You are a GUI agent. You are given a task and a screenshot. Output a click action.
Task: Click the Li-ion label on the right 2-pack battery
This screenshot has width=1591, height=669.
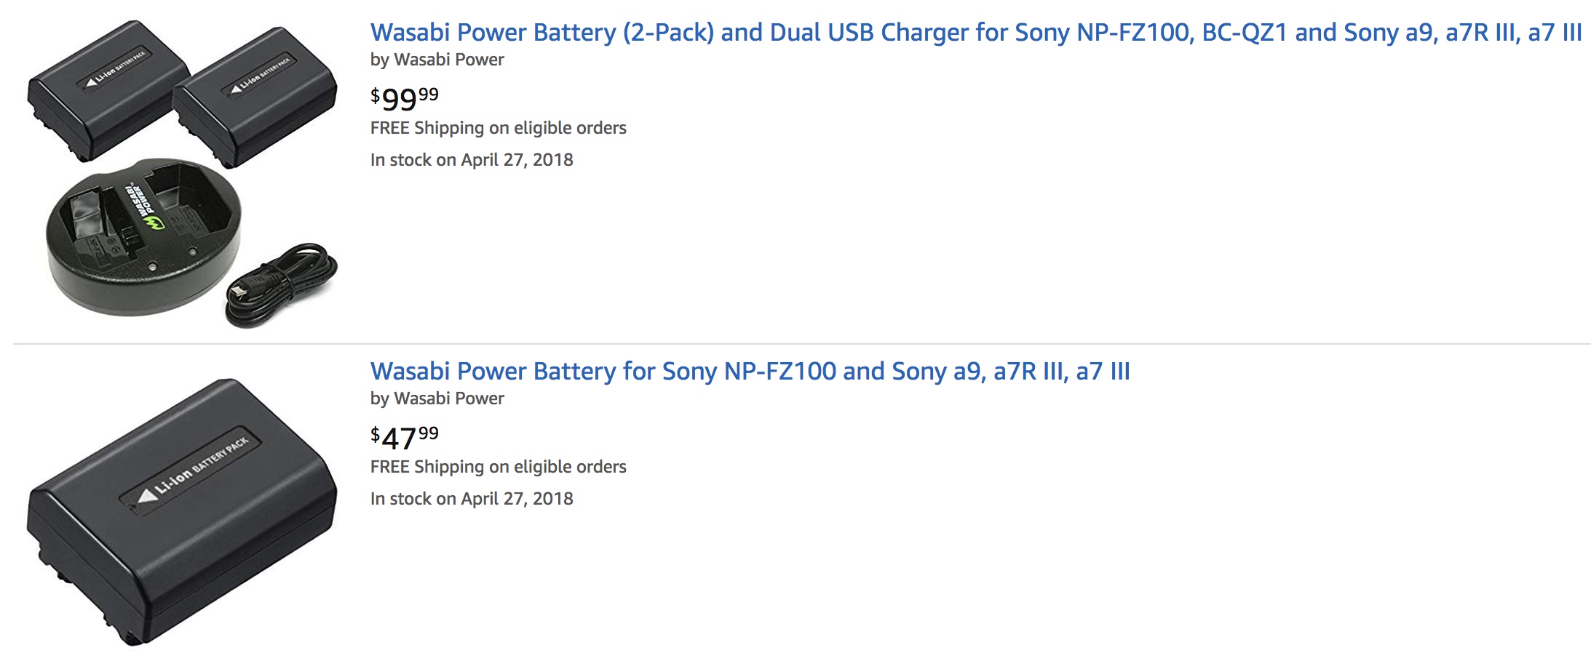coord(261,76)
